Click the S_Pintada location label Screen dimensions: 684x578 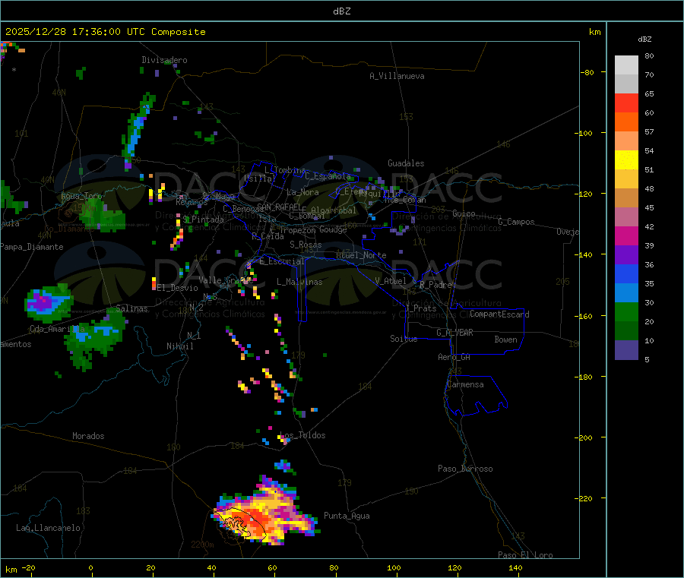(x=203, y=220)
